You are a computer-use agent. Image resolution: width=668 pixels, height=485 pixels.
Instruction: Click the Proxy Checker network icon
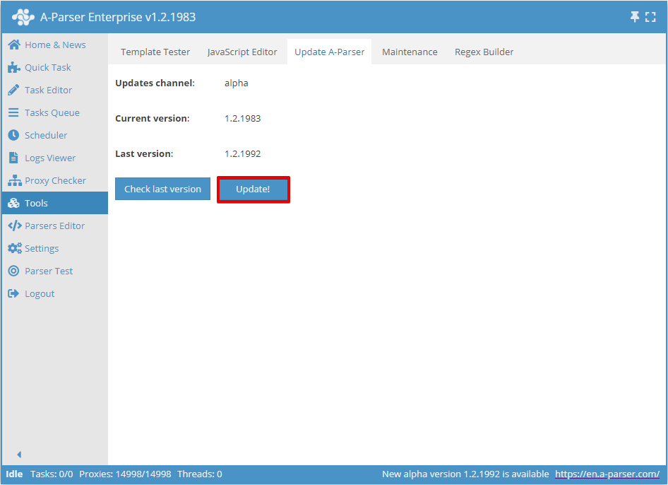14,180
